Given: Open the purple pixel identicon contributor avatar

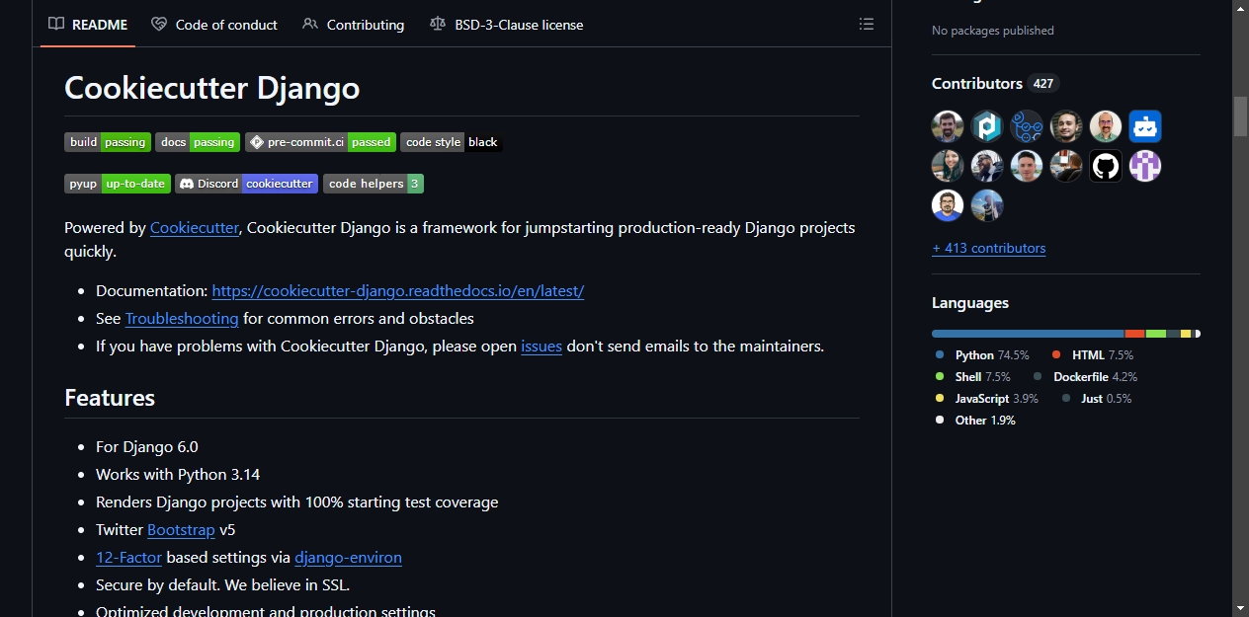Looking at the screenshot, I should click(1145, 166).
